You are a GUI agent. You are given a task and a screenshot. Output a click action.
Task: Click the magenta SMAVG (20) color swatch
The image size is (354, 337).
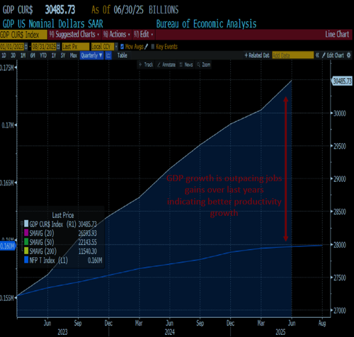[x=26, y=233]
